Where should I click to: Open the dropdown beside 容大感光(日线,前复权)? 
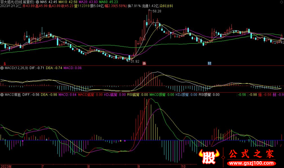pyautogui.click(x=37, y=2)
